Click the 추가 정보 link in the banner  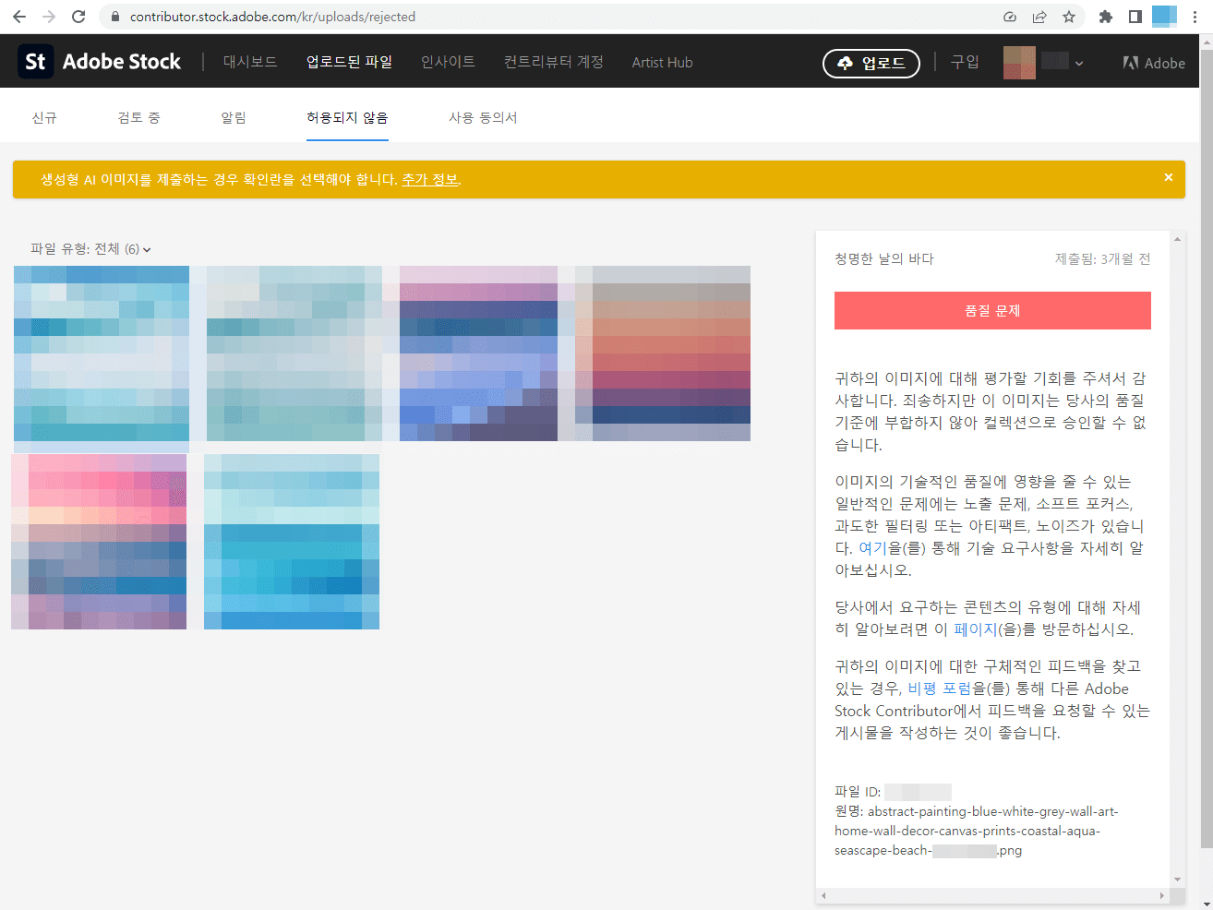(430, 180)
